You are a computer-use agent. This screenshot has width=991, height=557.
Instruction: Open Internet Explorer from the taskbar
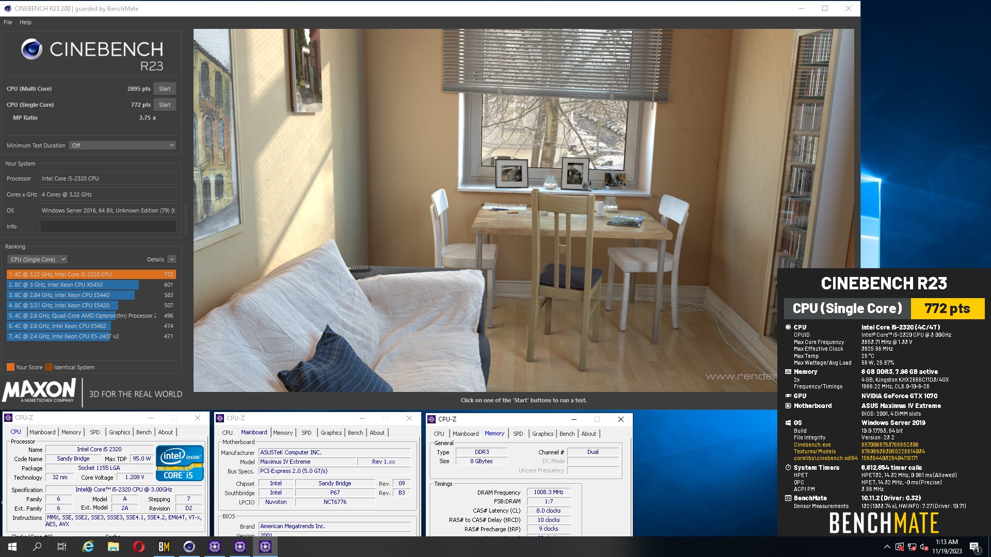(88, 547)
